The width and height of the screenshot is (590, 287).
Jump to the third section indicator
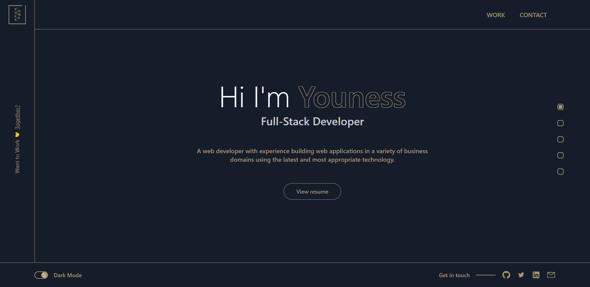click(x=560, y=139)
